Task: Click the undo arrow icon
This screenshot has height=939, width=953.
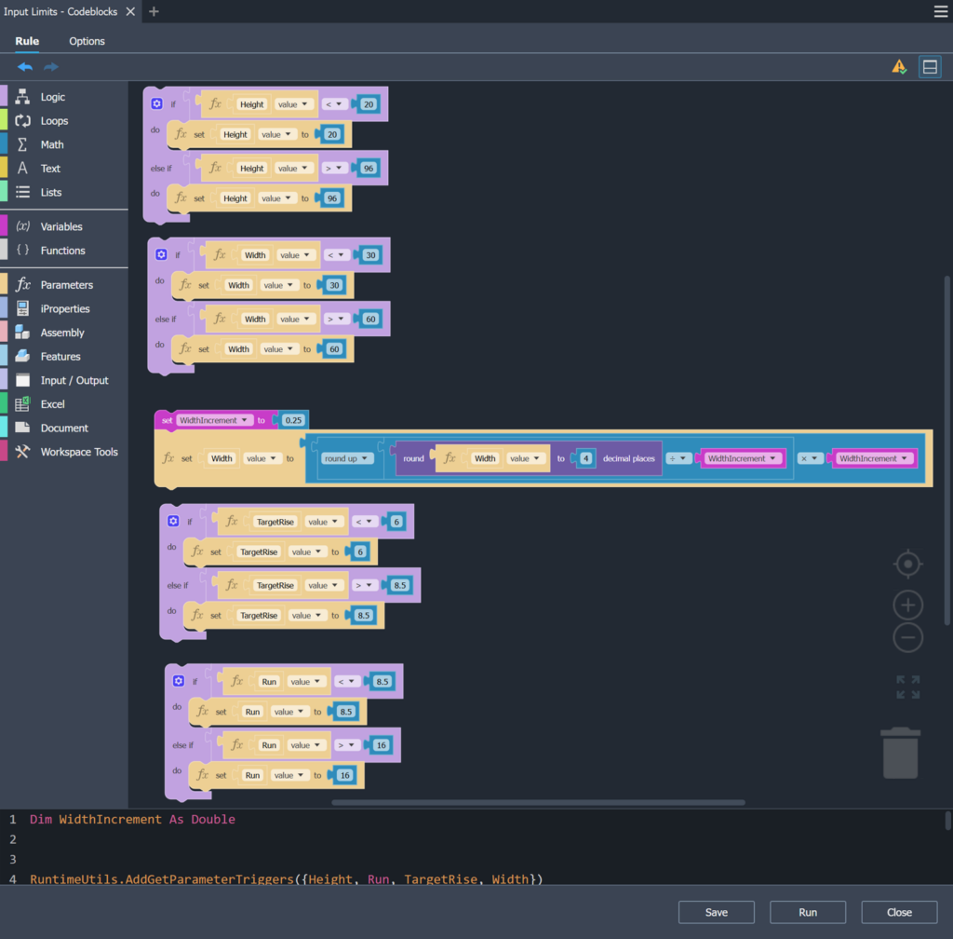Action: pos(25,67)
